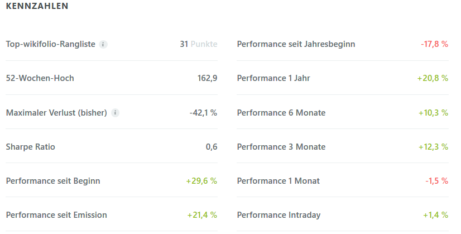The width and height of the screenshot is (461, 234).
Task: Select the Sharpe Ratio value 0,6
Action: click(211, 147)
